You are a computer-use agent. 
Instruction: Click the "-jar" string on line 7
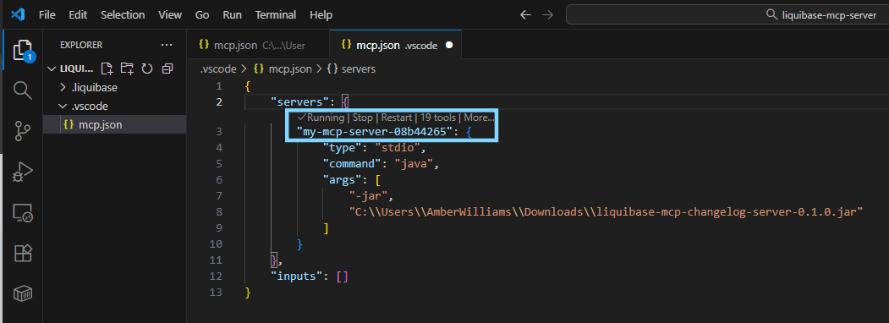click(369, 196)
